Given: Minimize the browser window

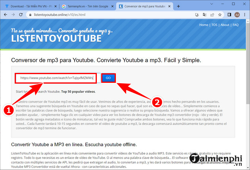Looking at the screenshot, I should (223, 4).
